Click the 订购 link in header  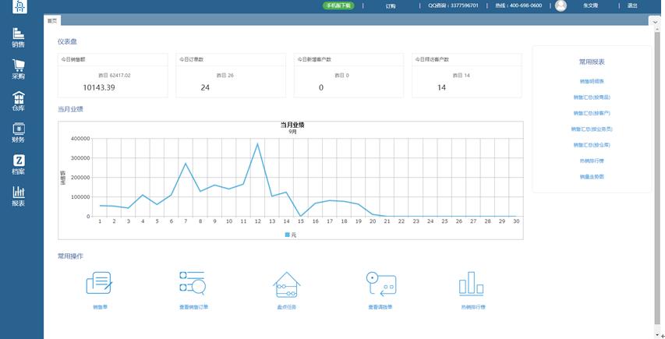coord(391,6)
